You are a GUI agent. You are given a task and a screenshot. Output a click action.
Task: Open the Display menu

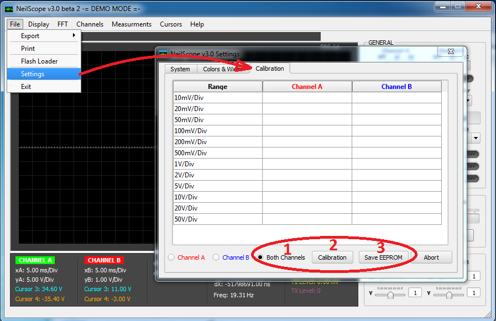point(39,24)
